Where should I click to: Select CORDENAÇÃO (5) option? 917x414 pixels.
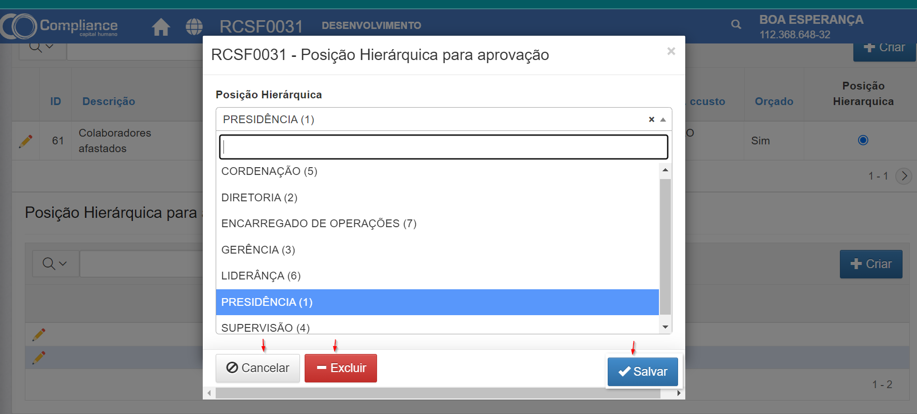[x=437, y=171]
